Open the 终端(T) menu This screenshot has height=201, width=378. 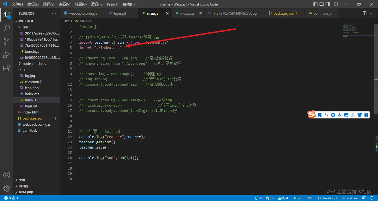pos(112,4)
